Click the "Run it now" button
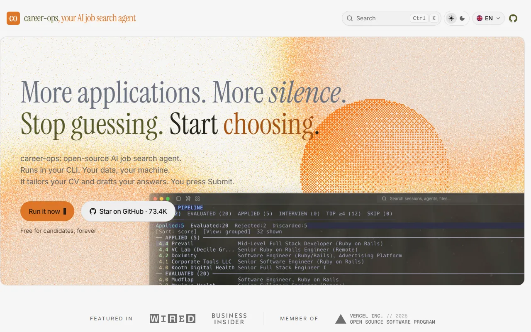531x332 pixels. click(x=47, y=211)
